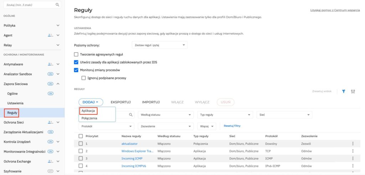Click the USUŃ button
365x175 pixels.
(225, 102)
